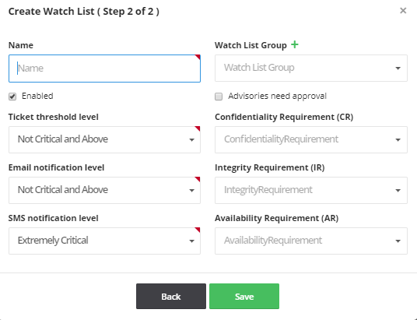The width and height of the screenshot is (417, 320).
Task: Open Integrity Requirement dropdown
Action: (x=311, y=190)
